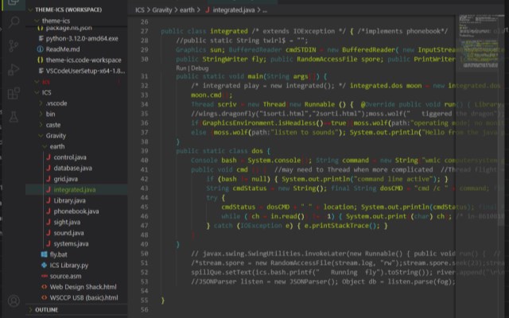Open ReadMe.md in the explorer
509x318 pixels.
[x=63, y=48]
